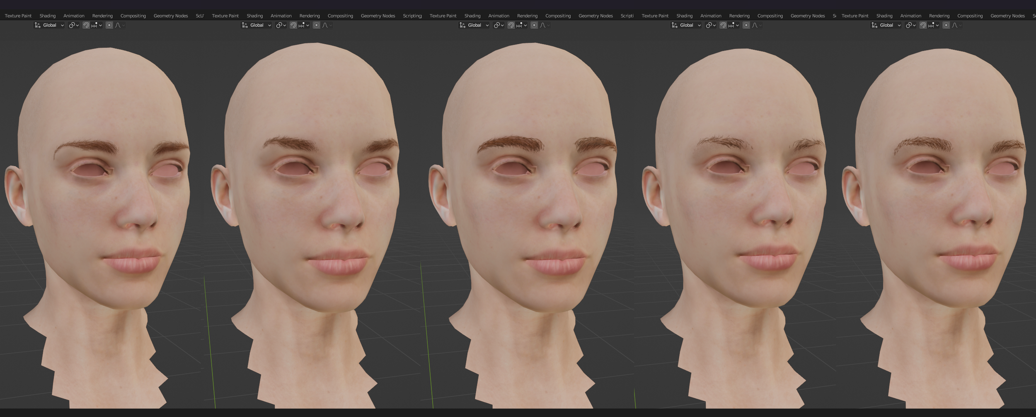The height and width of the screenshot is (417, 1036).
Task: Click falloff curve icon in rightmost viewport header
Action: (x=955, y=25)
